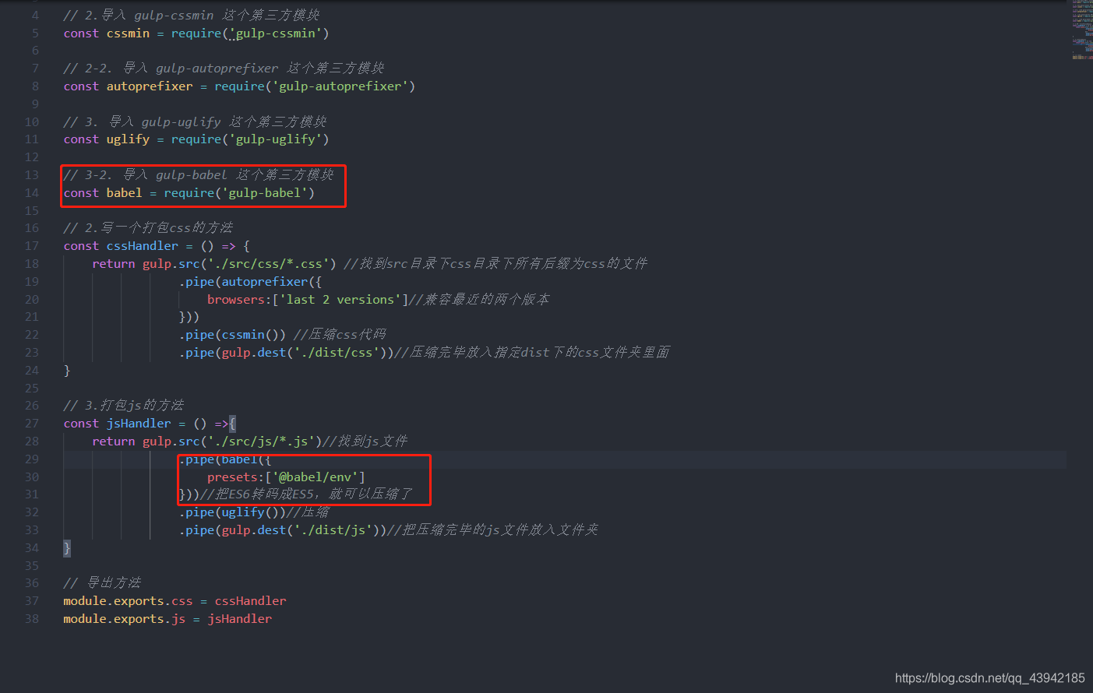Click the cssHandler value on line 37
This screenshot has width=1093, height=693.
tap(250, 601)
